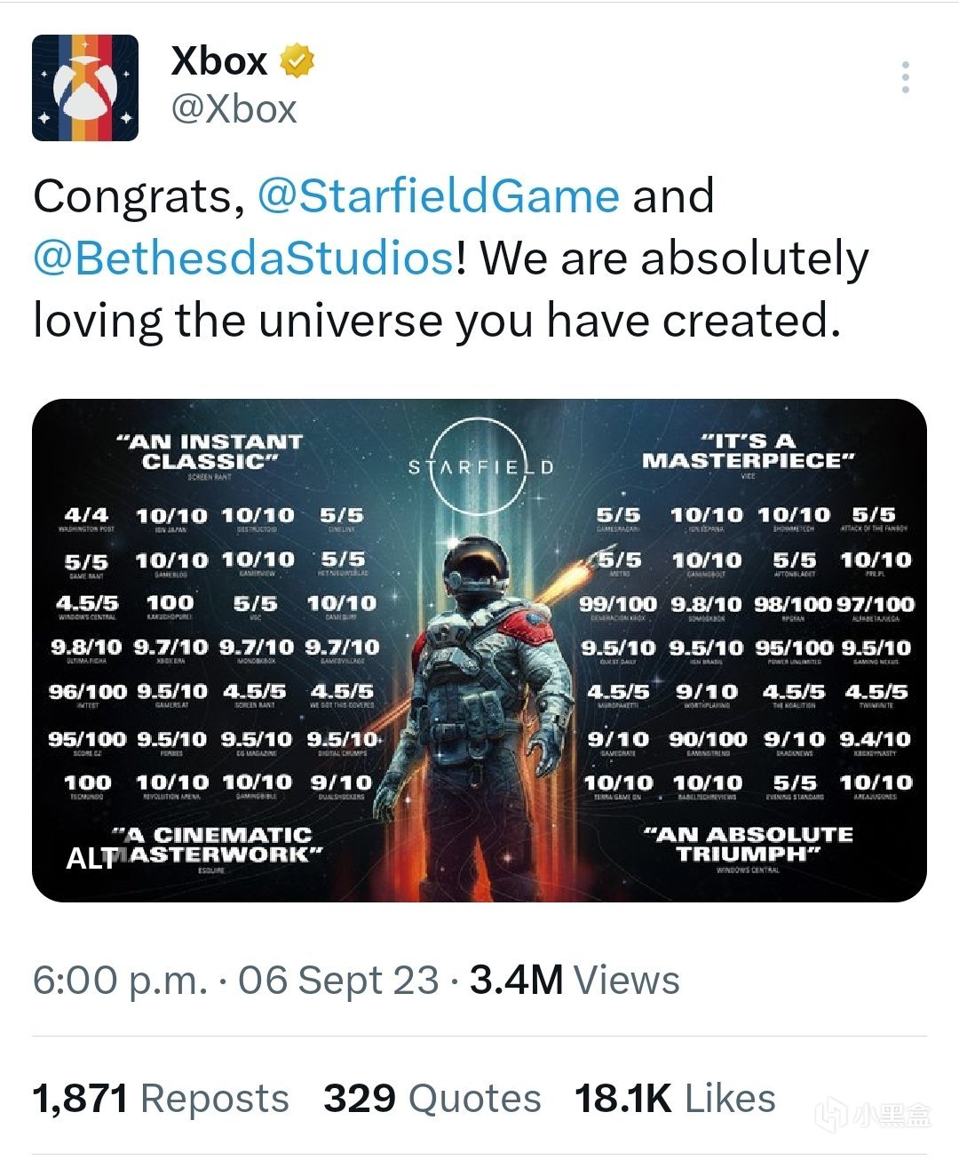See who gave the 18.1K Likes
The width and height of the screenshot is (959, 1160).
click(x=675, y=1099)
